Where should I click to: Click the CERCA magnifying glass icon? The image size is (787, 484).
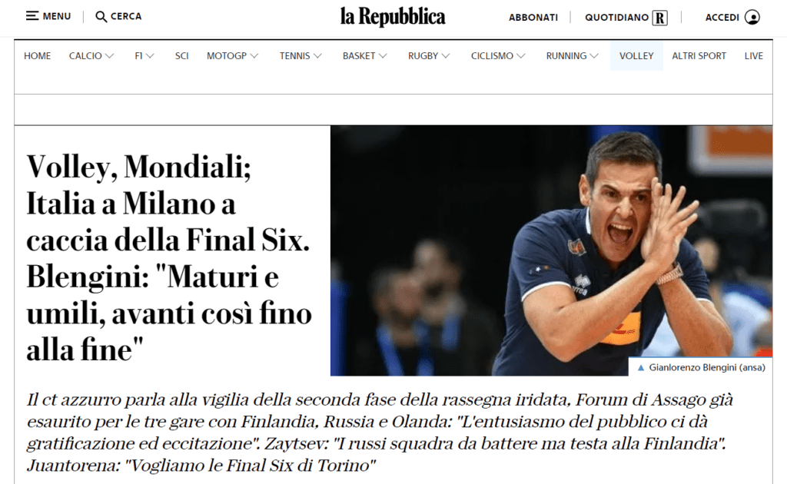[x=101, y=17]
